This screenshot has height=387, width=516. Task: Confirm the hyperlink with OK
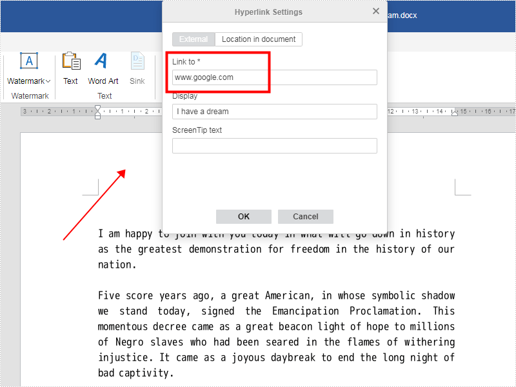coord(243,216)
